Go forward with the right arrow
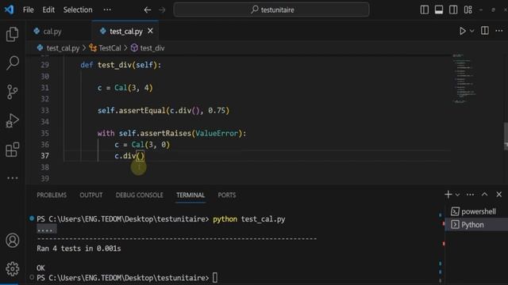 (162, 10)
